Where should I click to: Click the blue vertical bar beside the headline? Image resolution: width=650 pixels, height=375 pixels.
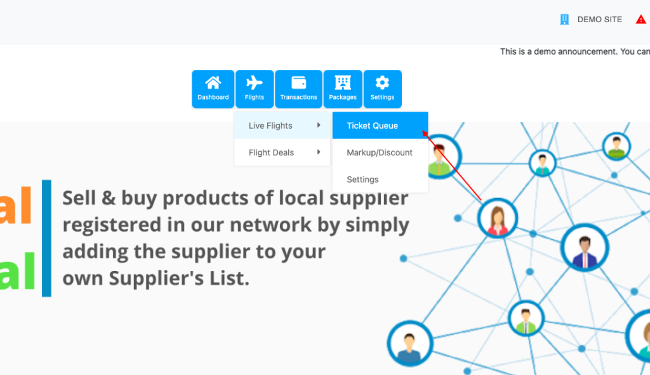click(46, 238)
